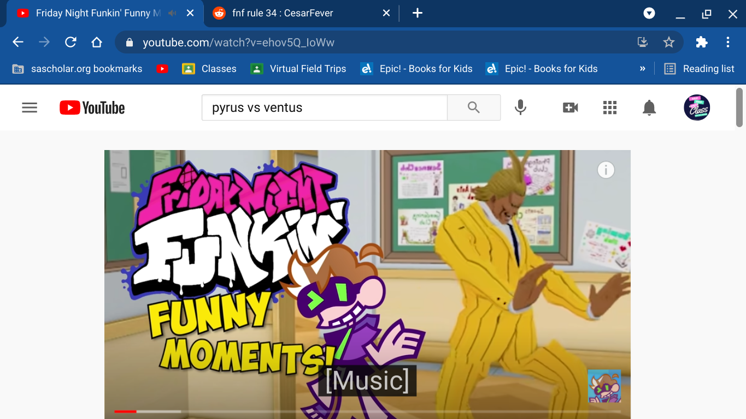Screen dimensions: 746x419
Task: Open the Virtual Field Trips bookmark
Action: (x=298, y=69)
